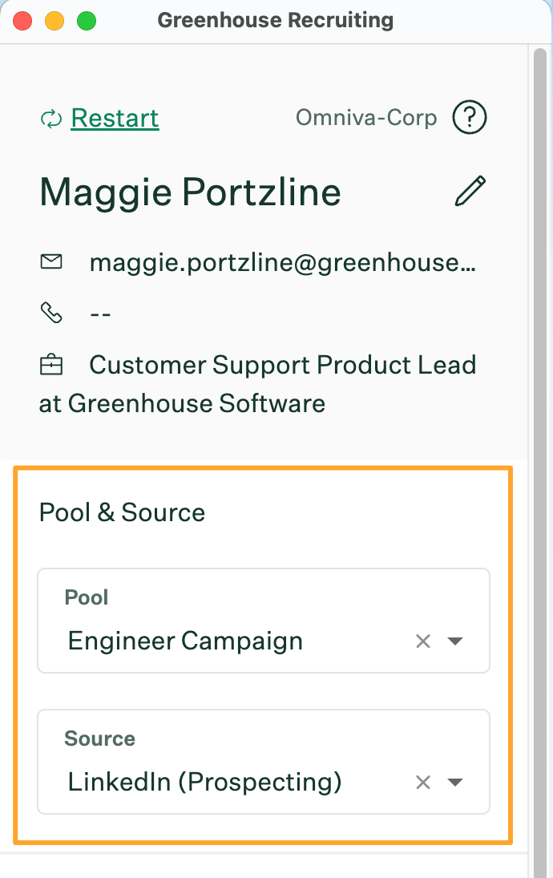Click the pencil edit icon beside Maggie Portzline
This screenshot has width=553, height=878.
[x=470, y=192]
